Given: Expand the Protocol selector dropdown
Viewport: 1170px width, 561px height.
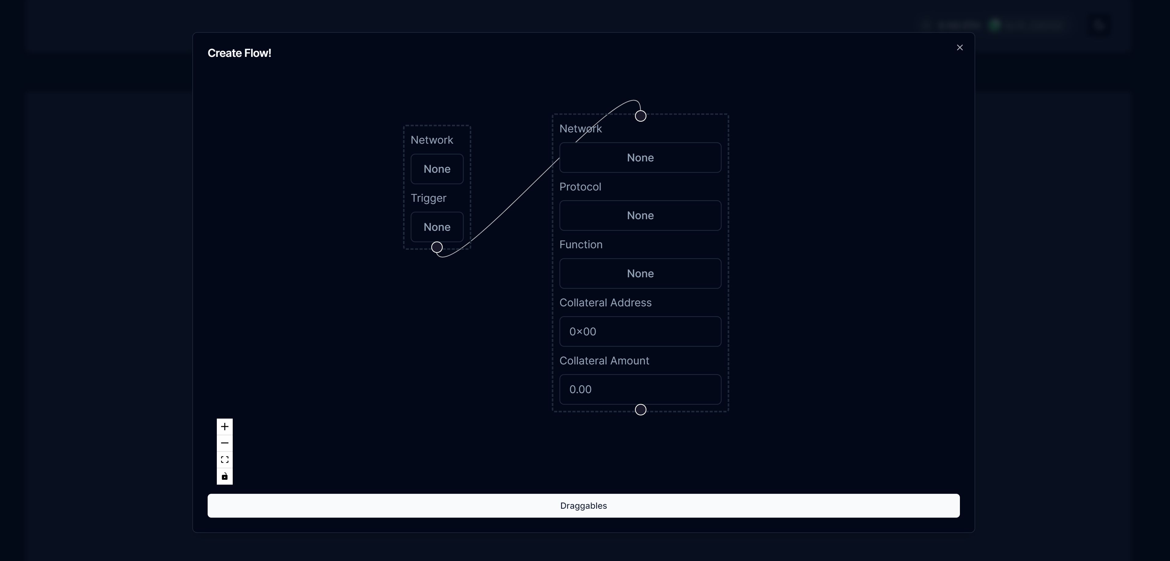Looking at the screenshot, I should [x=640, y=215].
